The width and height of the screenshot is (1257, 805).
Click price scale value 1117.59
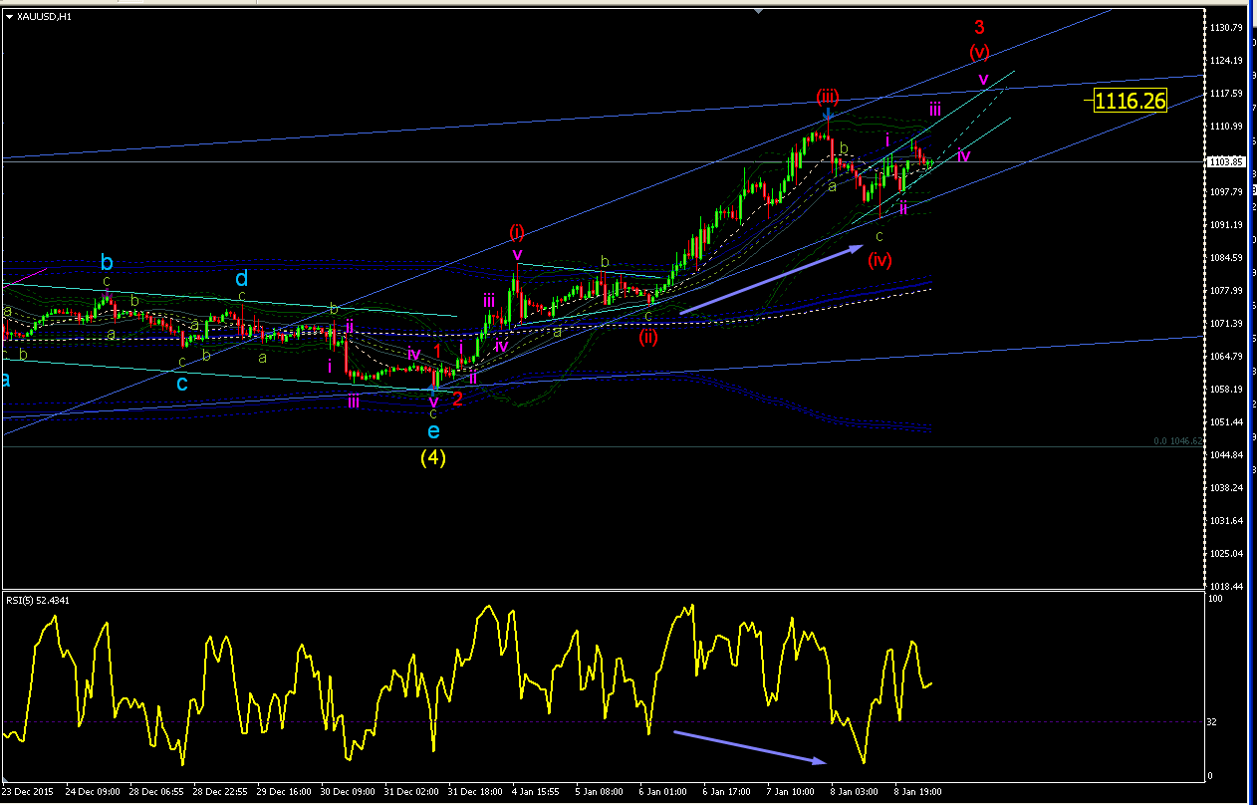(x=1226, y=94)
